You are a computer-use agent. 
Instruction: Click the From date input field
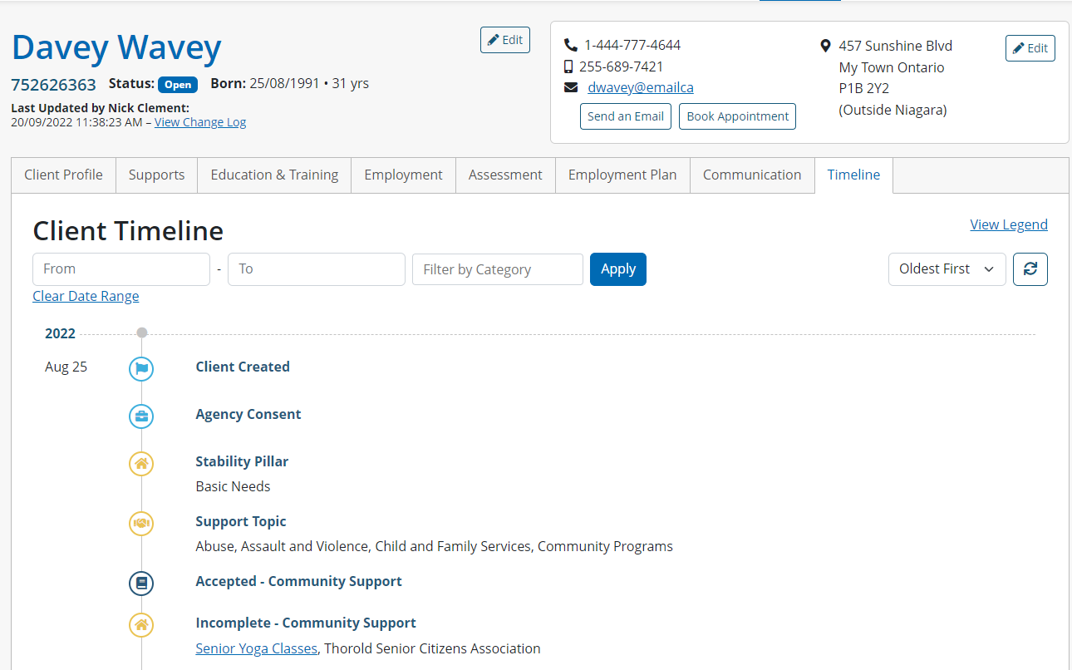pyautogui.click(x=120, y=269)
